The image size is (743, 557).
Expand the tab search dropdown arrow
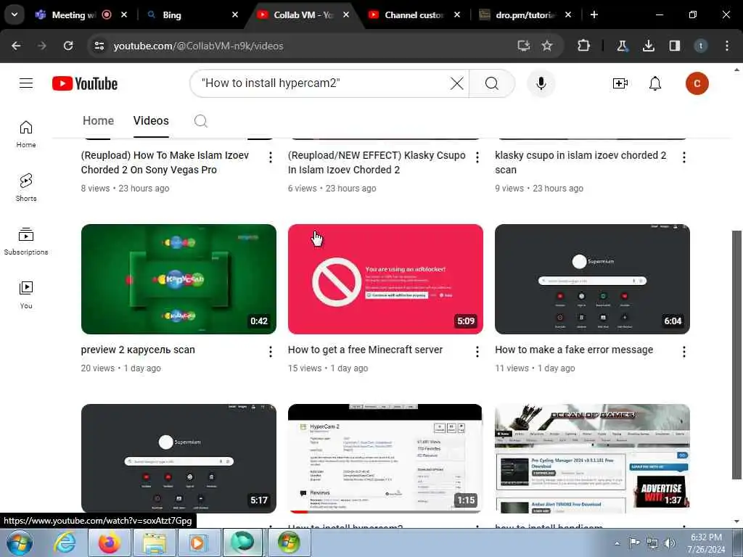15,15
